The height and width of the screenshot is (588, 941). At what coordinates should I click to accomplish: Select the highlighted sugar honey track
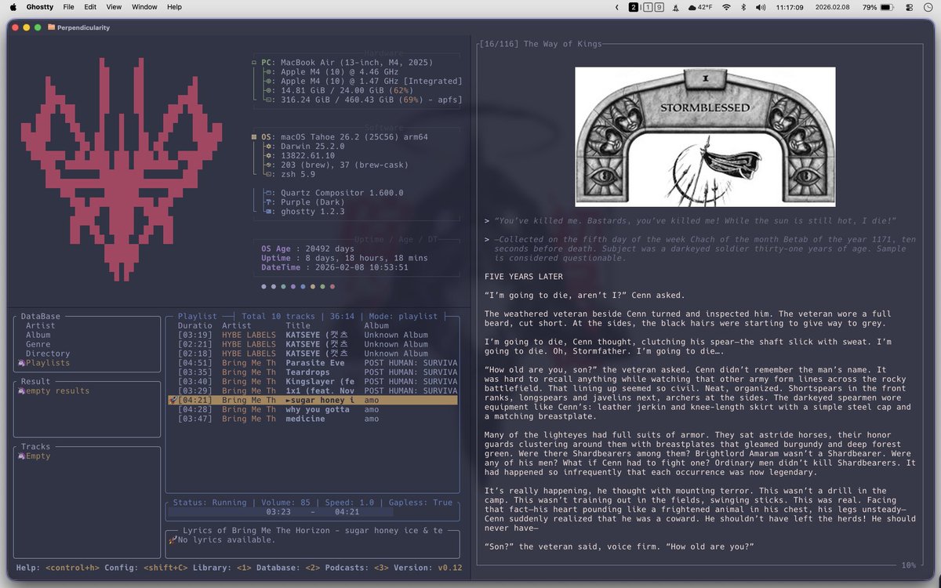coord(313,400)
